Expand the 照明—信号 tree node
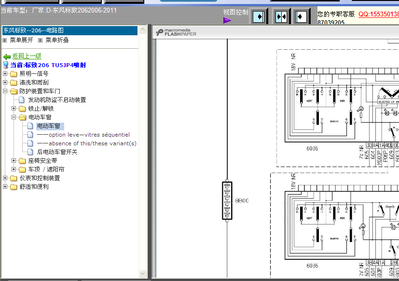 (x=5, y=73)
